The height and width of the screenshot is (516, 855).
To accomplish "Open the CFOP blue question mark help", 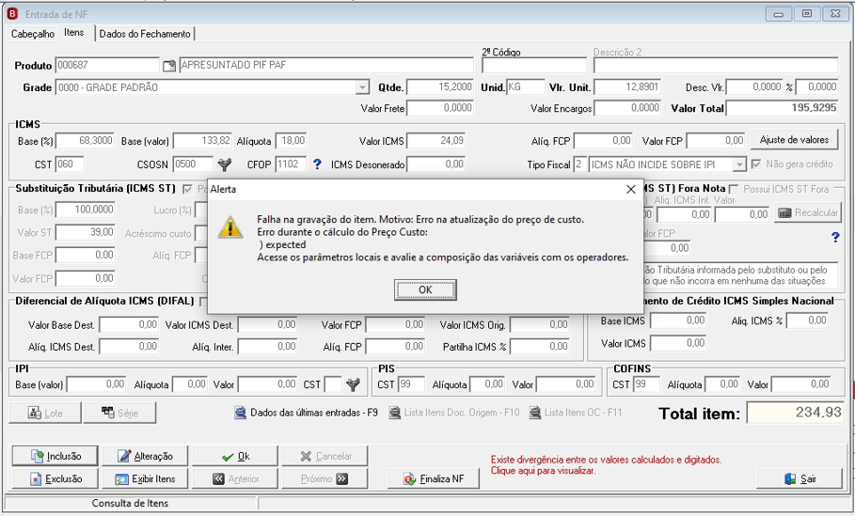I will [317, 164].
